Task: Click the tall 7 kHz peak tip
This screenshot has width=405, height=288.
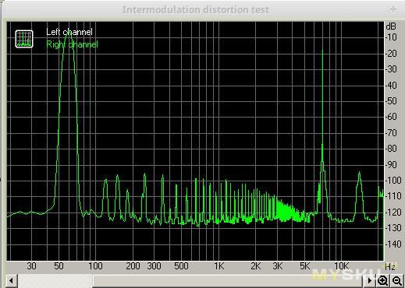Action: pyautogui.click(x=322, y=49)
